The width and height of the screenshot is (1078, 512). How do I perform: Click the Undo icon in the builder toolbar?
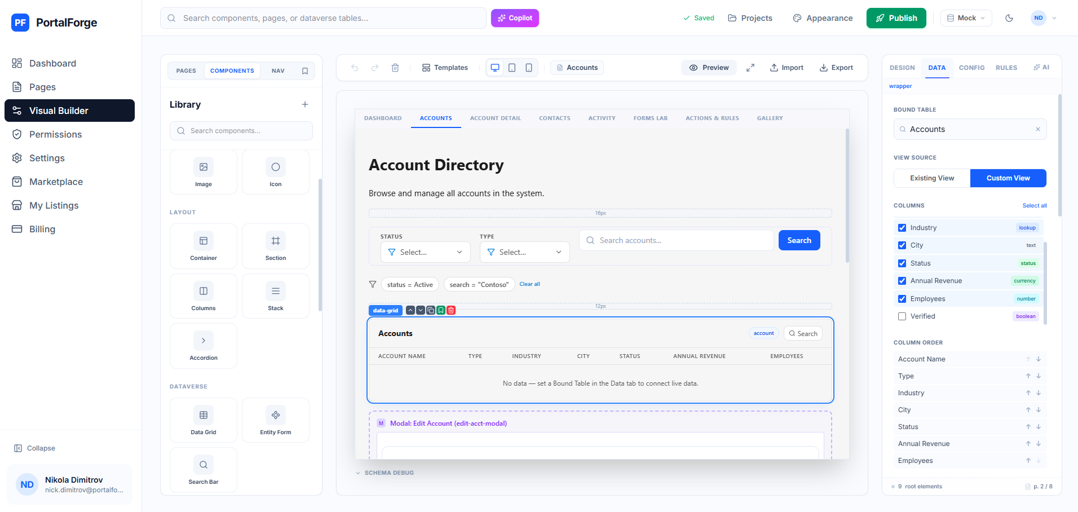tap(354, 67)
